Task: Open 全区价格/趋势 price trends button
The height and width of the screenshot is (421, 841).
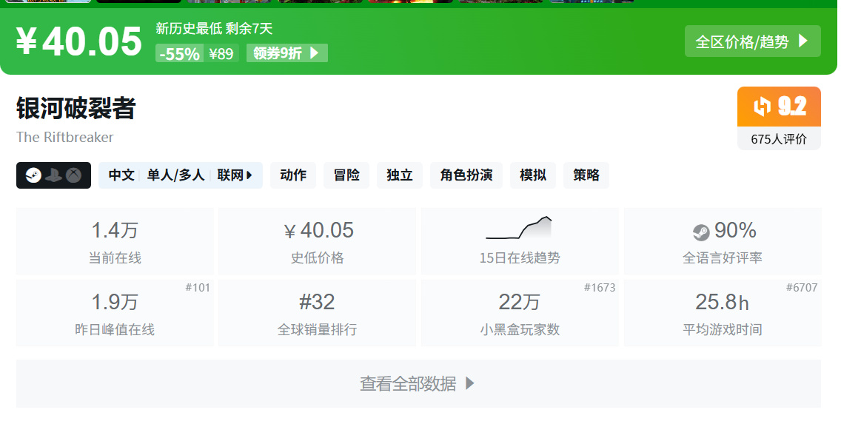Action: (x=752, y=41)
